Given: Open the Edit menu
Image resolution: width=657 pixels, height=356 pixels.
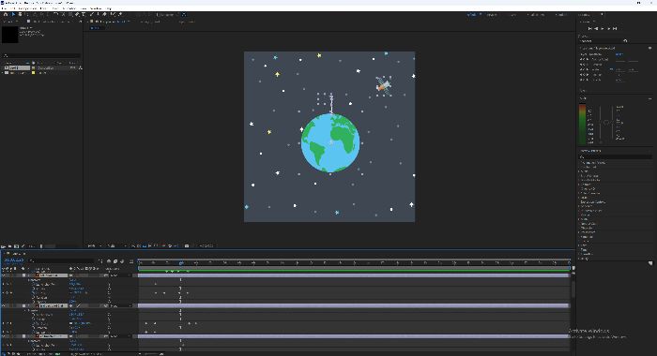Looking at the screenshot, I should tap(13, 8).
